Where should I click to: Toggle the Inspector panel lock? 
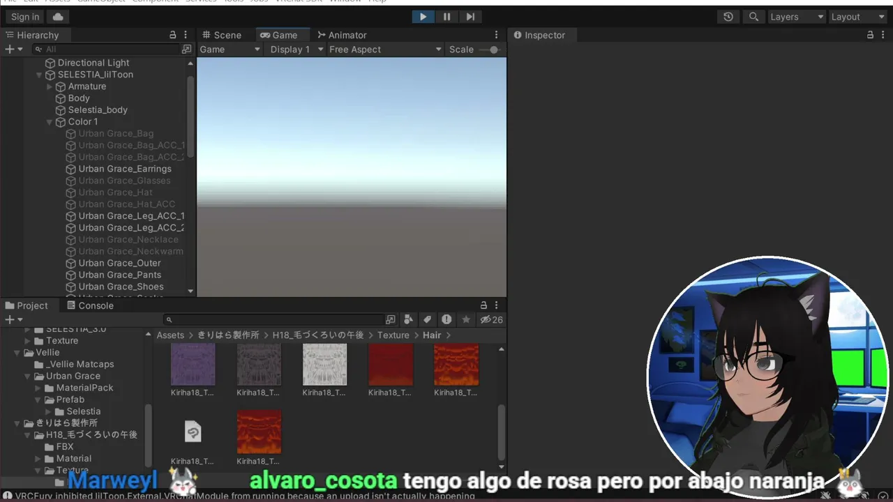[870, 35]
